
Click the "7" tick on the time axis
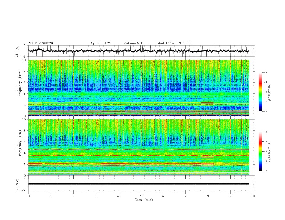pyautogui.click(x=186, y=196)
